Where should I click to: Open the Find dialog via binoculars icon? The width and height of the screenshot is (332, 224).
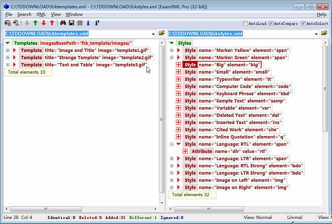[63, 22]
